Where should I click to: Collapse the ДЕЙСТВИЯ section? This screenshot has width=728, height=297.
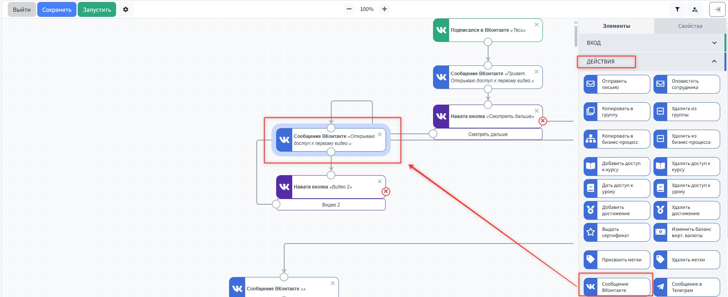pyautogui.click(x=714, y=62)
